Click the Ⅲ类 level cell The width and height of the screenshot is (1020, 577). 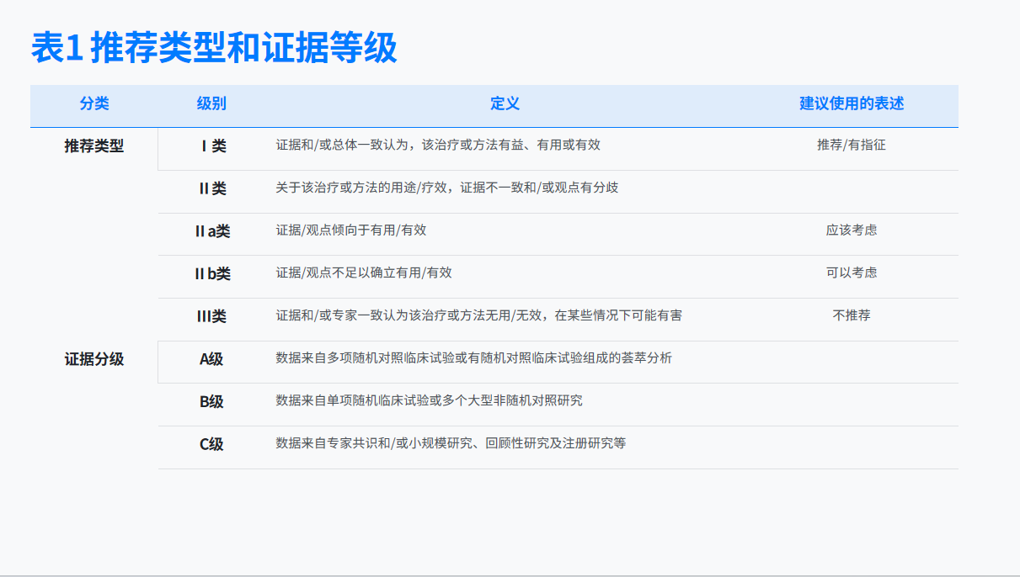211,315
